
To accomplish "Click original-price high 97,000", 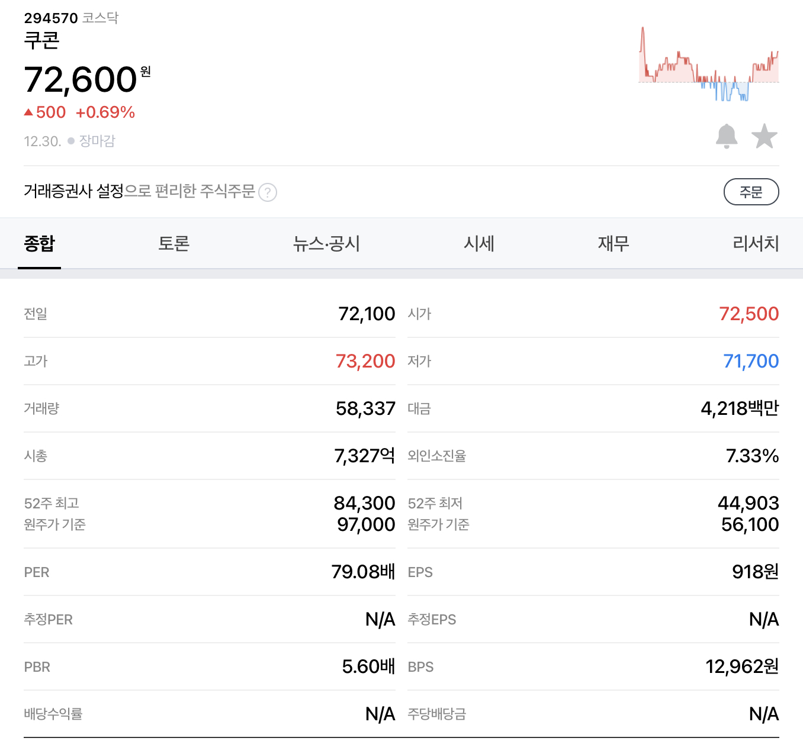I will (x=366, y=524).
